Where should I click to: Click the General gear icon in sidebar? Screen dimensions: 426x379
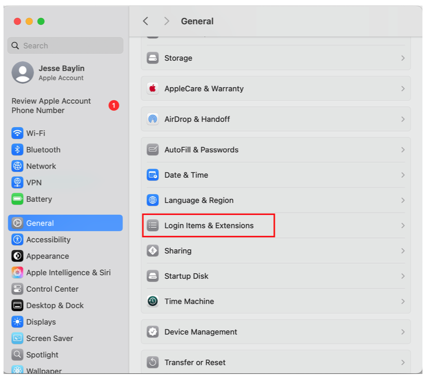pos(17,223)
